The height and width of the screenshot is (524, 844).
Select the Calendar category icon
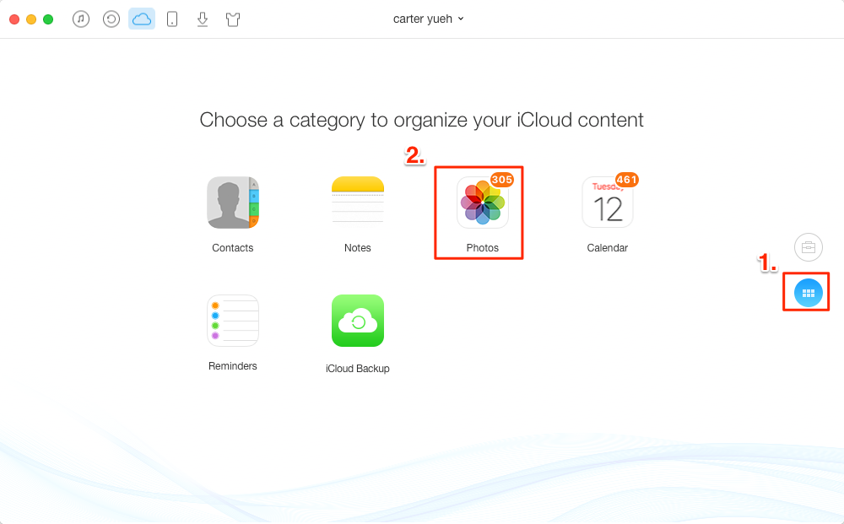point(607,203)
